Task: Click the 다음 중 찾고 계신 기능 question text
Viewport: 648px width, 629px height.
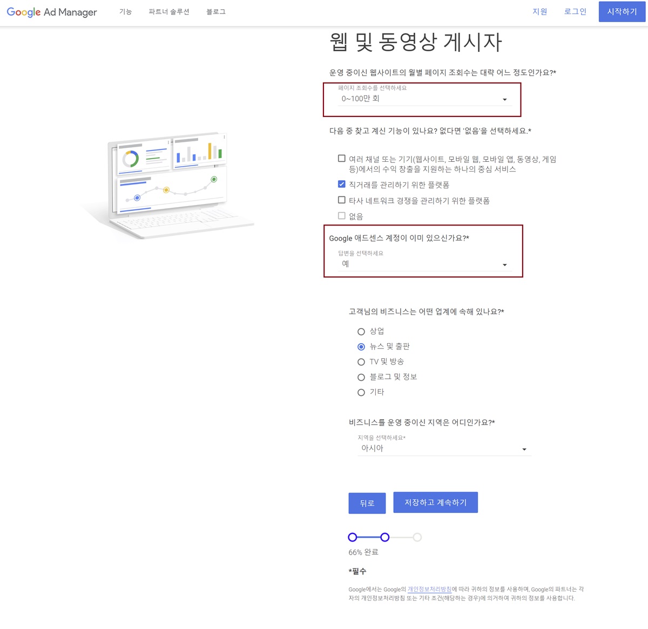Action: coord(430,131)
